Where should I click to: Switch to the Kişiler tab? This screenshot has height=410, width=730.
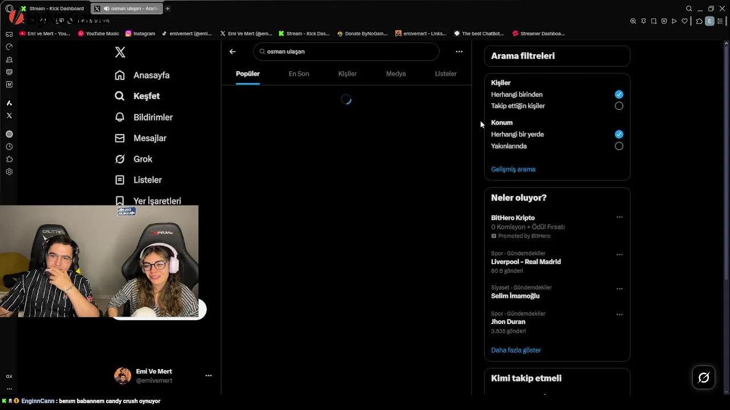[x=347, y=73]
